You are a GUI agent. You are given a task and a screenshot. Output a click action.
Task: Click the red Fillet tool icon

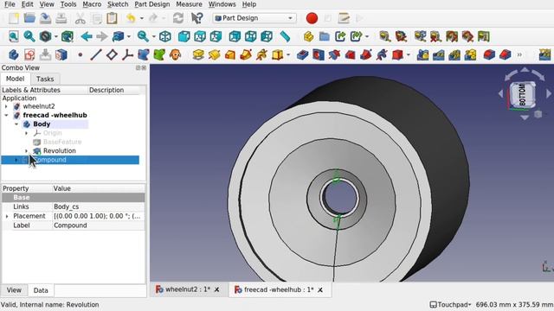pyautogui.click(x=489, y=54)
